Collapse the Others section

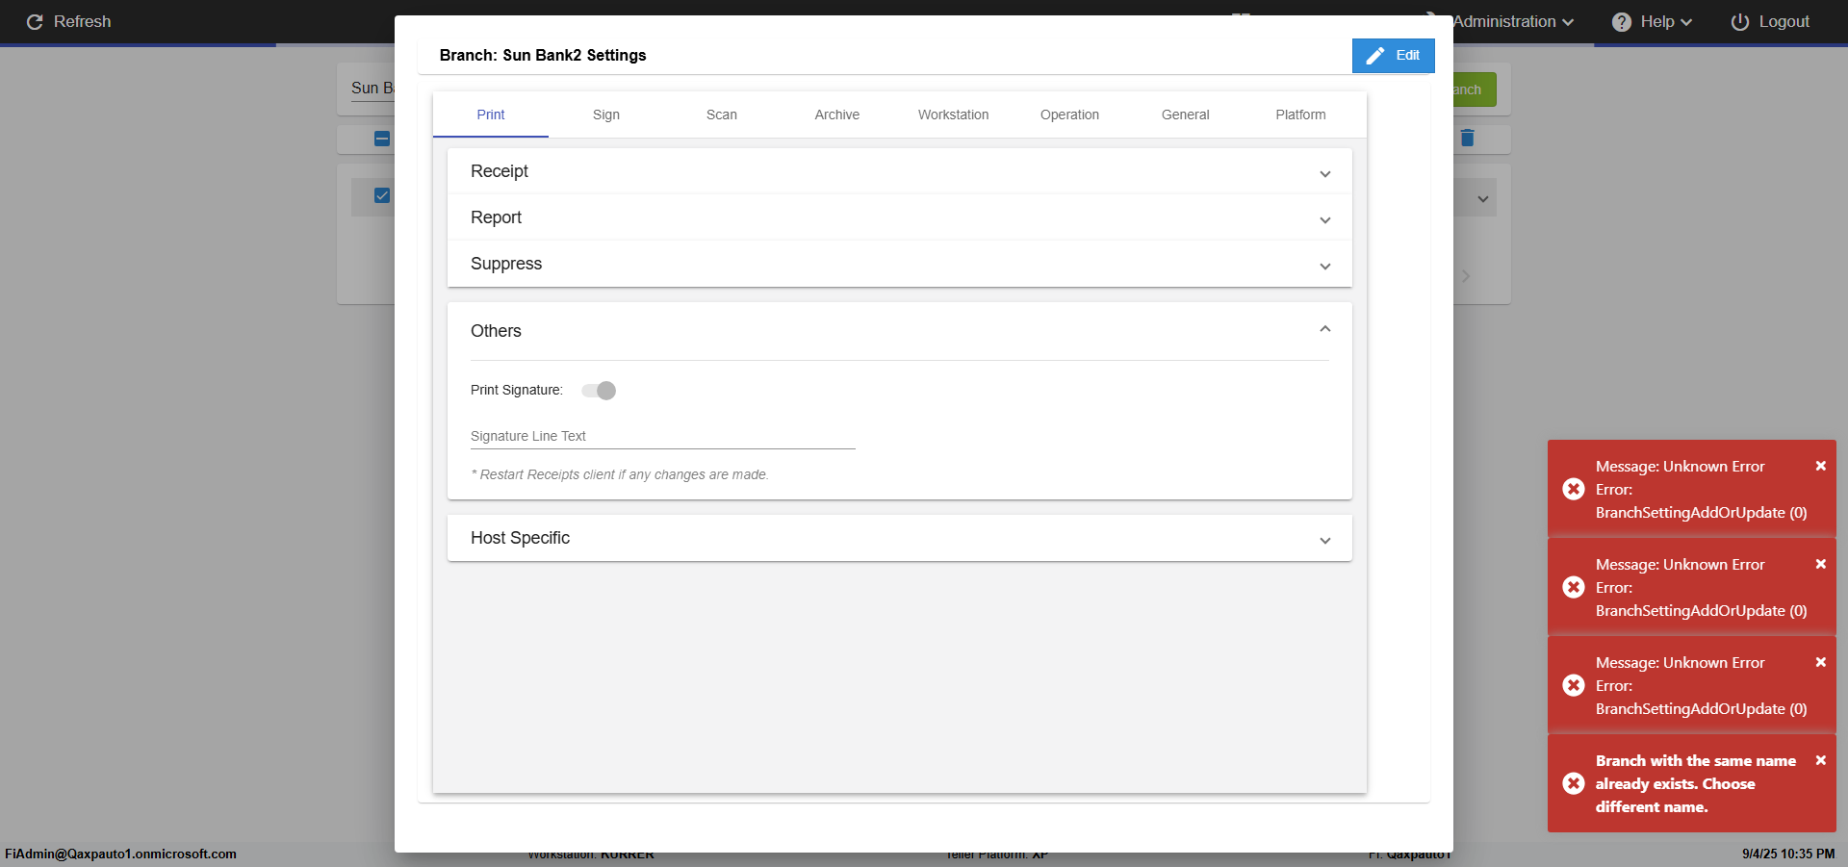1324,330
